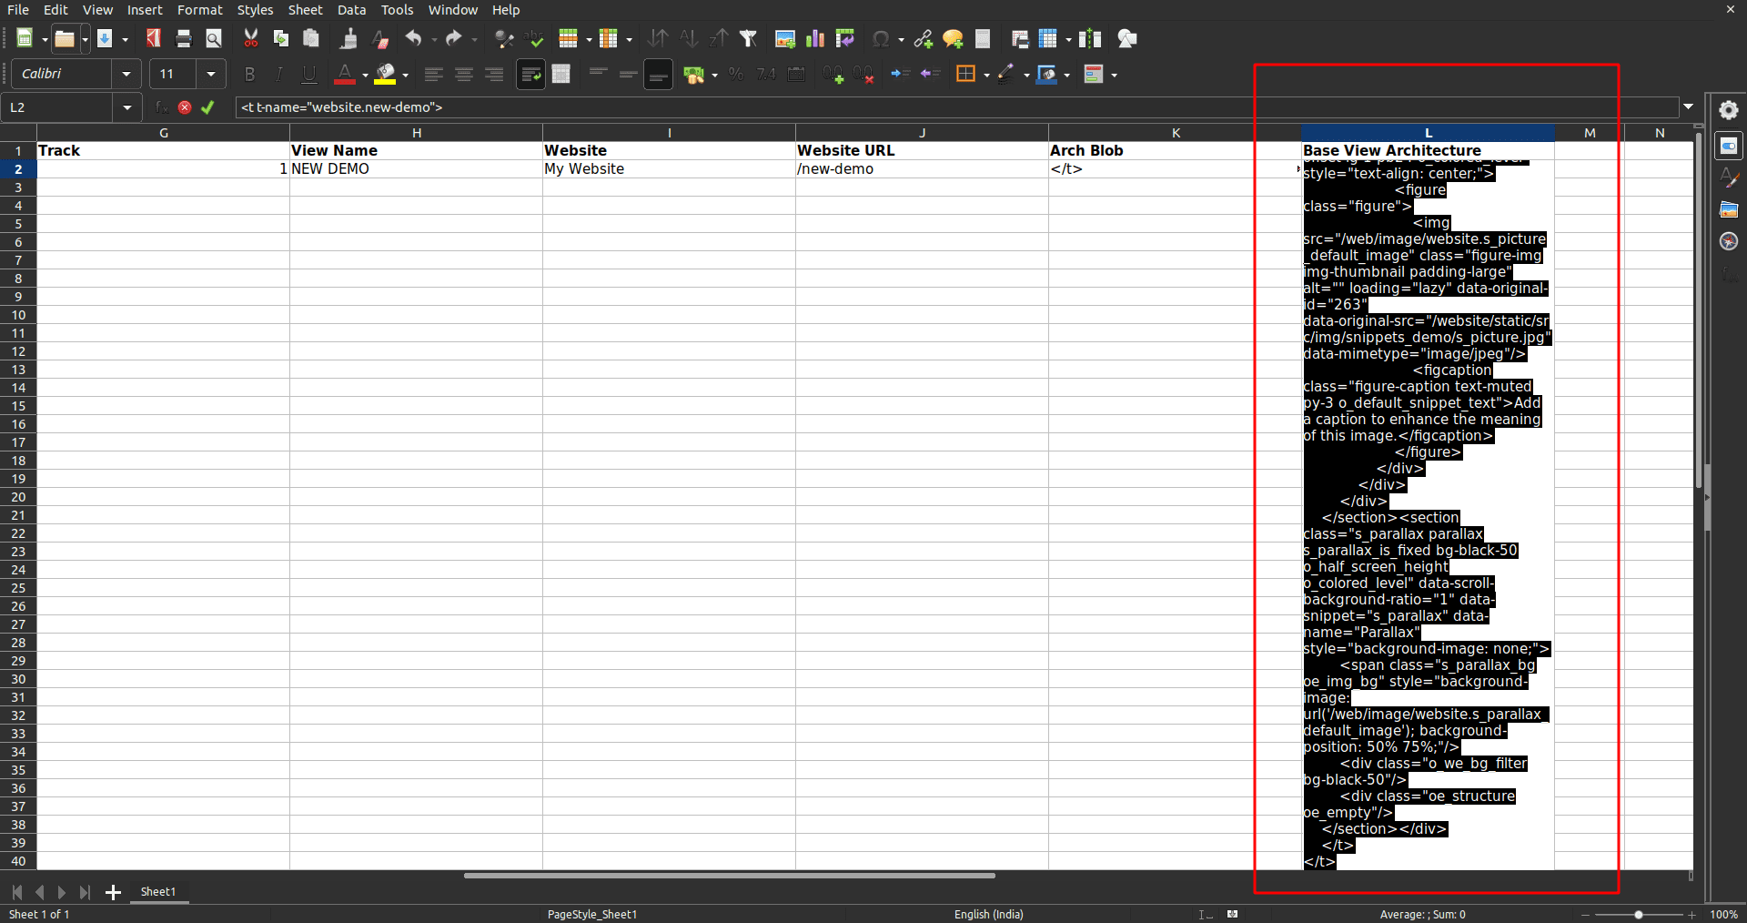Toggle Align Left
1747x923 pixels.
pos(434,74)
